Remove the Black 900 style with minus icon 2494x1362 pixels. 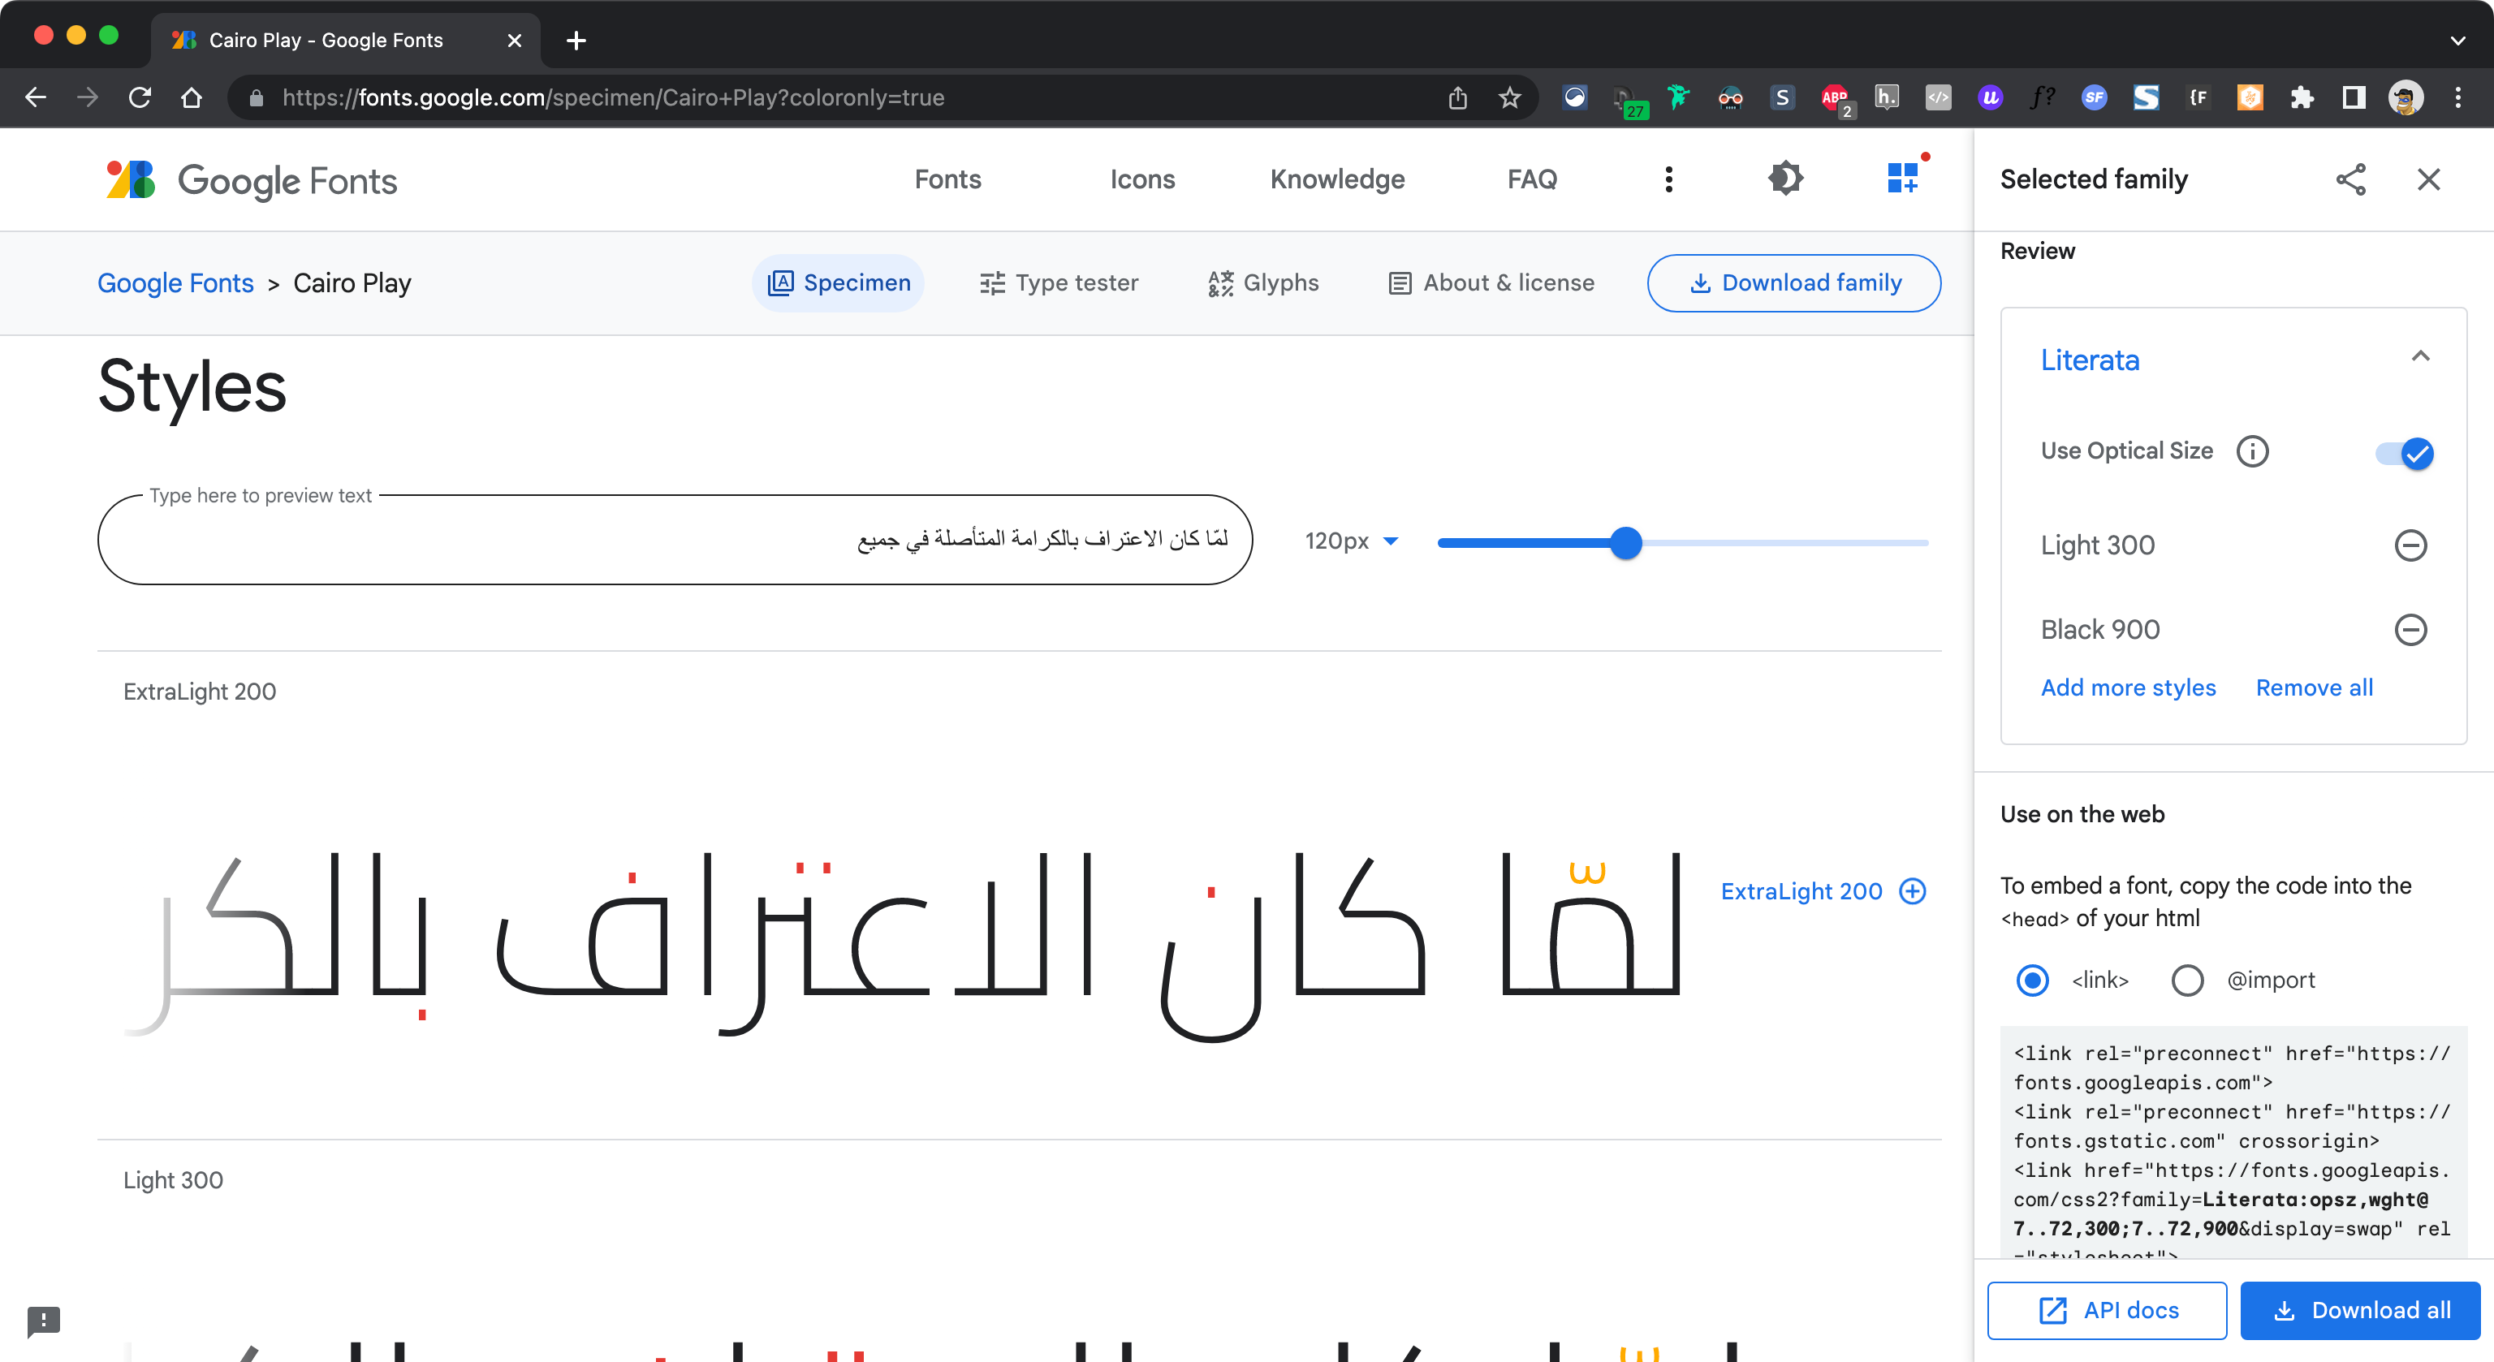coord(2410,630)
